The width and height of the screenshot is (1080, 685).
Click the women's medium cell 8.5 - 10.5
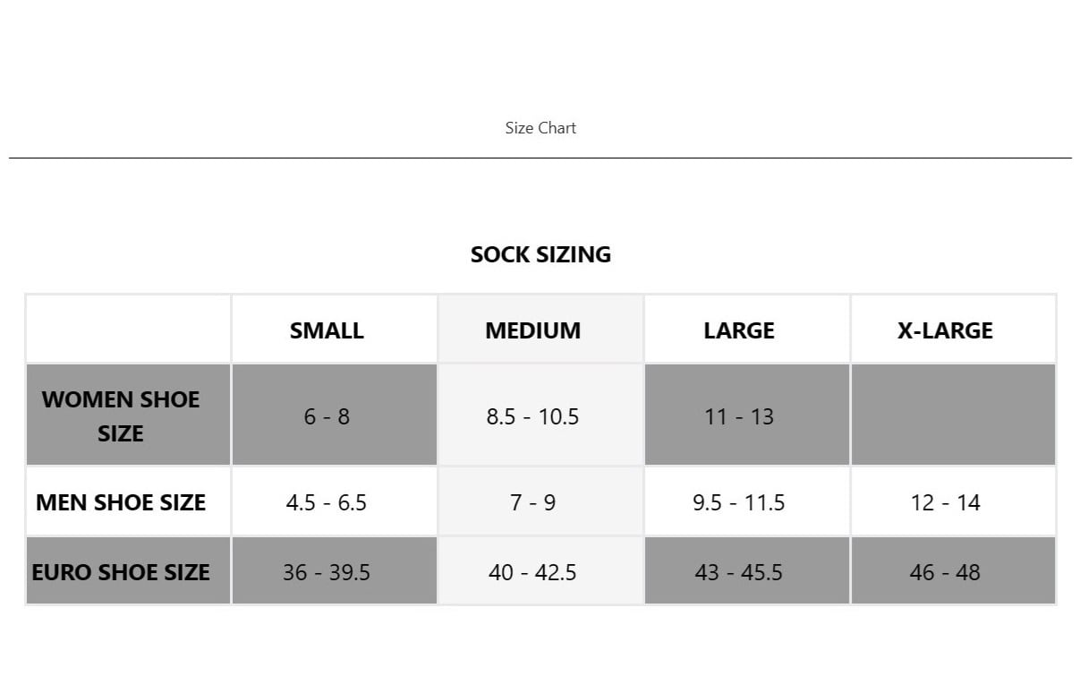pyautogui.click(x=533, y=416)
